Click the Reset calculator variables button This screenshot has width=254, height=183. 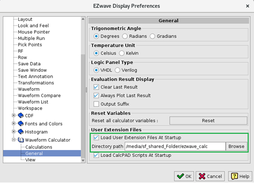(x=208, y=121)
